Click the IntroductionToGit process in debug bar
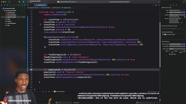The width and height of the screenshot is (186, 104). (59, 92)
